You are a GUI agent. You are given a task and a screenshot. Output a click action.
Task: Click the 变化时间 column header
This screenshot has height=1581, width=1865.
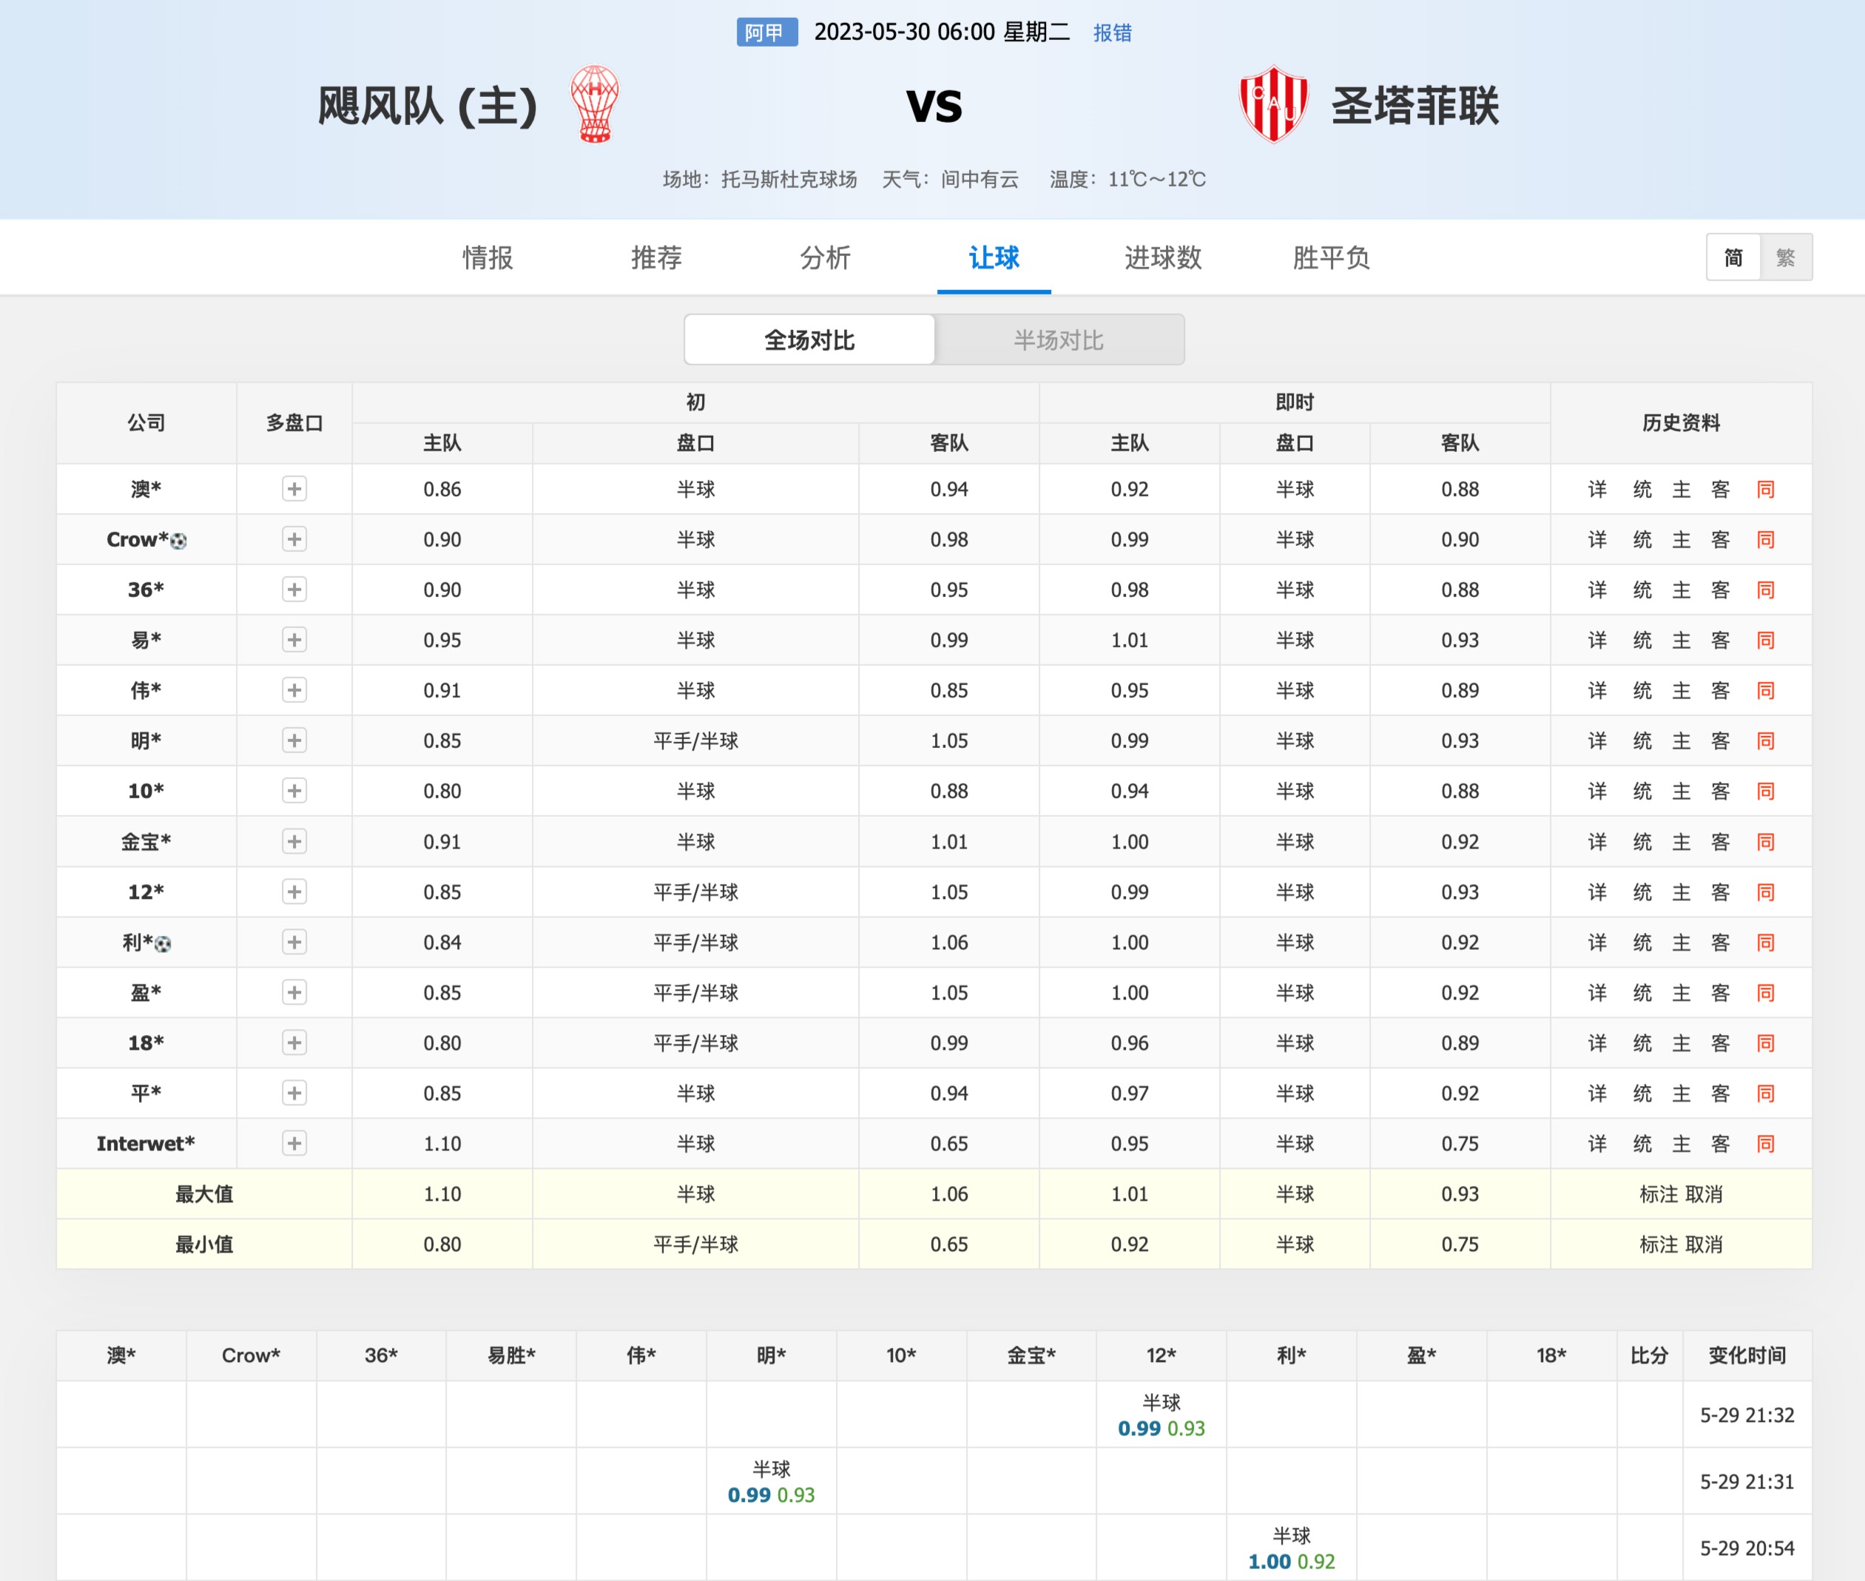[x=1747, y=1355]
